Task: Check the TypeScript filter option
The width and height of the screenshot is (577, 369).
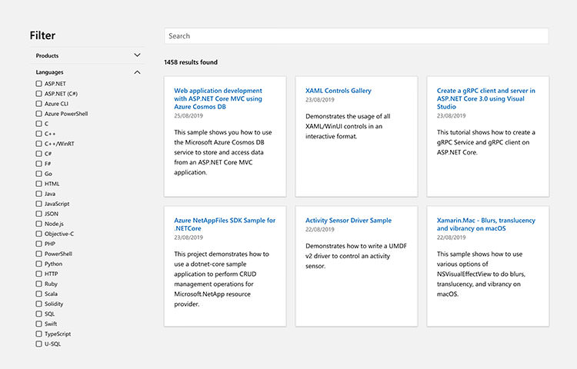Action: pos(39,334)
